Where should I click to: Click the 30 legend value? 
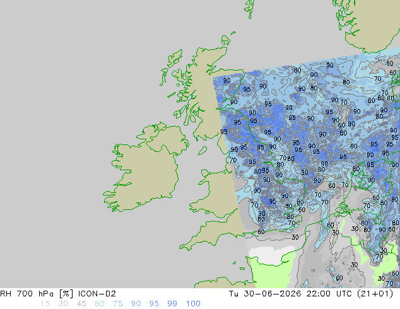[63, 304]
